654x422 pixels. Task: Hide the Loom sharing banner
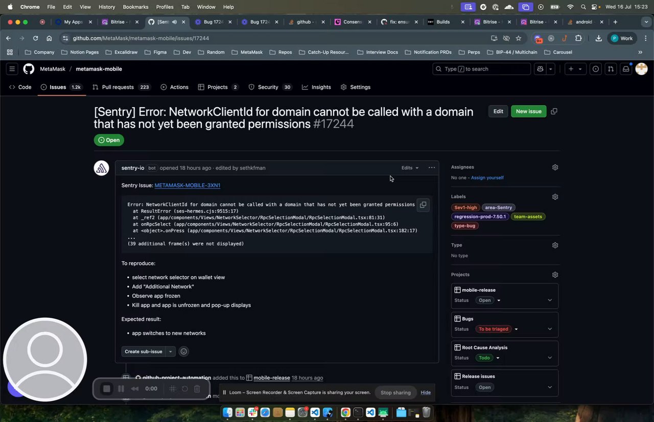click(x=426, y=392)
